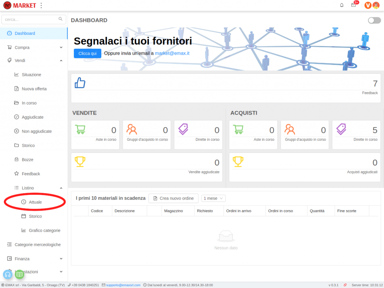Open the 1 mese period dropdown
Screen dimensions: 384x288
pyautogui.click(x=213, y=198)
